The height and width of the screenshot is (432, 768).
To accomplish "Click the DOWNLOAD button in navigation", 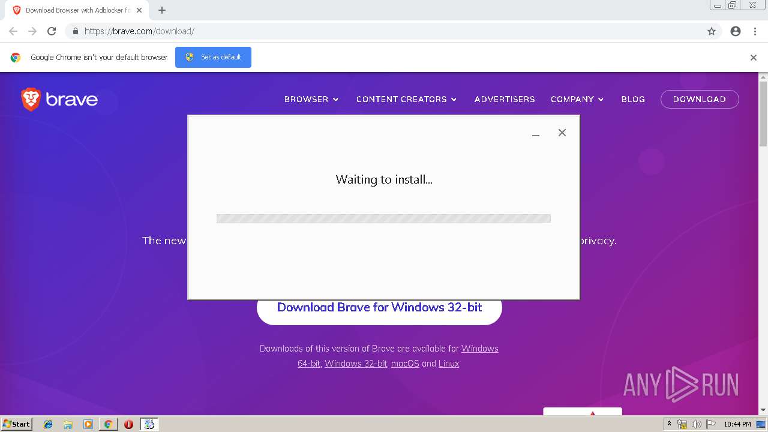I will point(700,99).
